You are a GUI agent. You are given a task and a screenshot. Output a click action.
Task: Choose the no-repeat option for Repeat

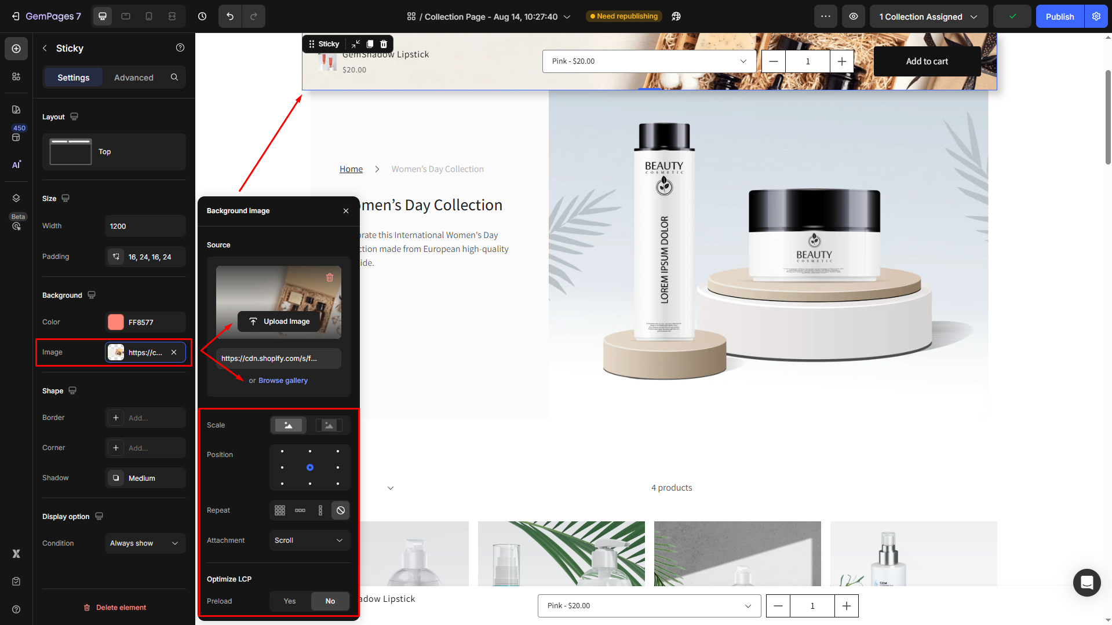341,510
